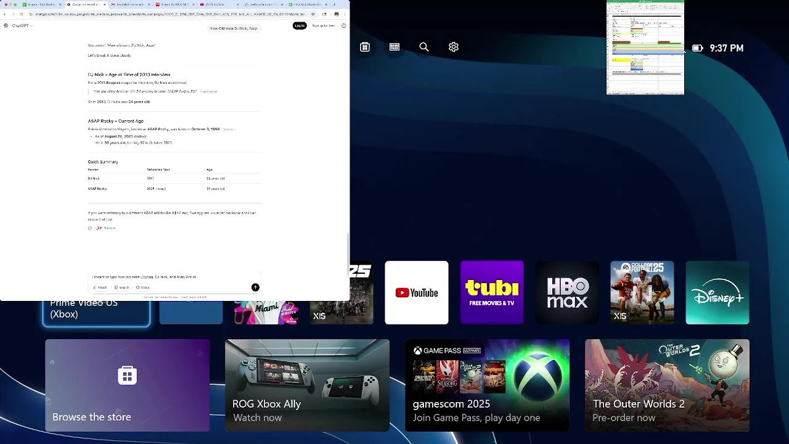Viewport: 789px width, 444px height.
Task: Click the browser back arrow
Action: pyautogui.click(x=5, y=14)
